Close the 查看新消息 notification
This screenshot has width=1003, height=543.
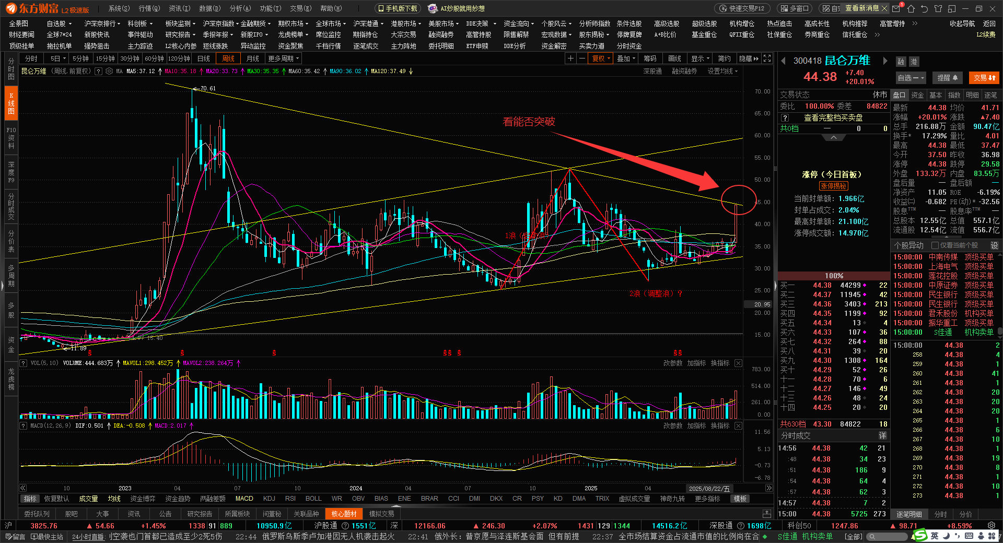[884, 8]
